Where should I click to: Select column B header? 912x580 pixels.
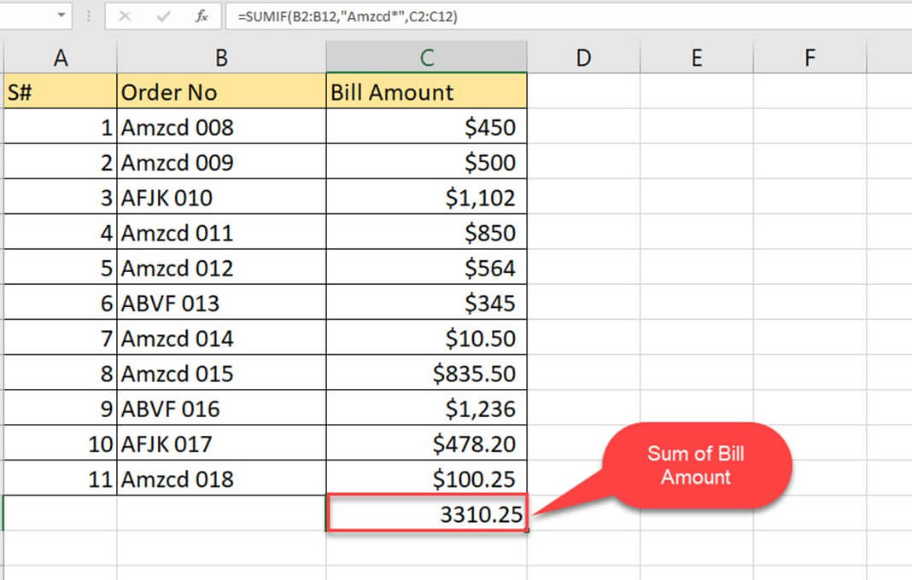[221, 57]
